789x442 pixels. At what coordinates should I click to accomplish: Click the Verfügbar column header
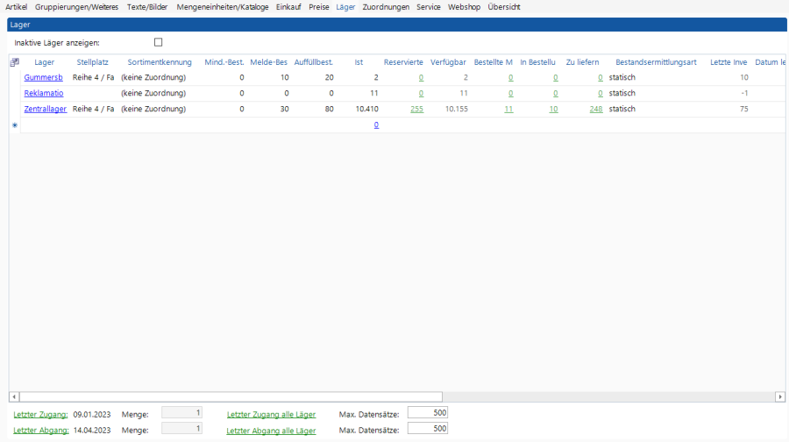447,62
